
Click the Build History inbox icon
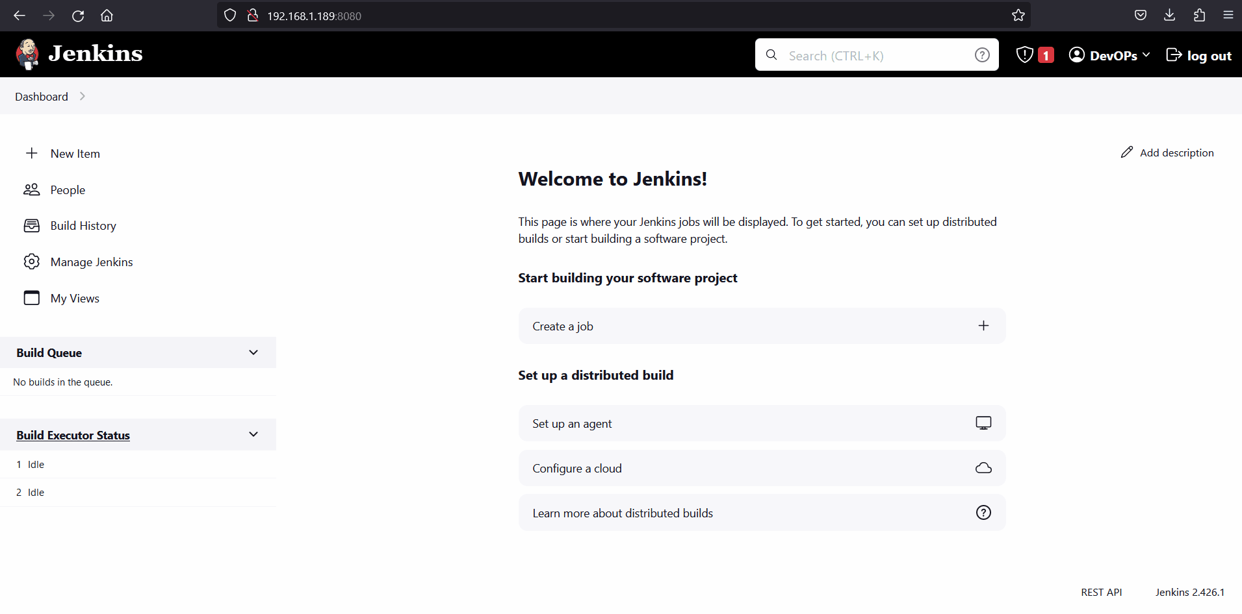31,226
